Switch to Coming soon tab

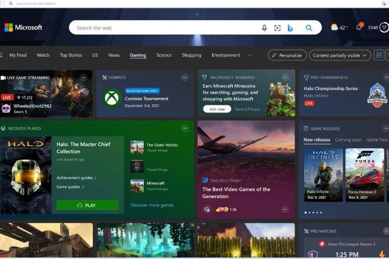[x=349, y=140]
